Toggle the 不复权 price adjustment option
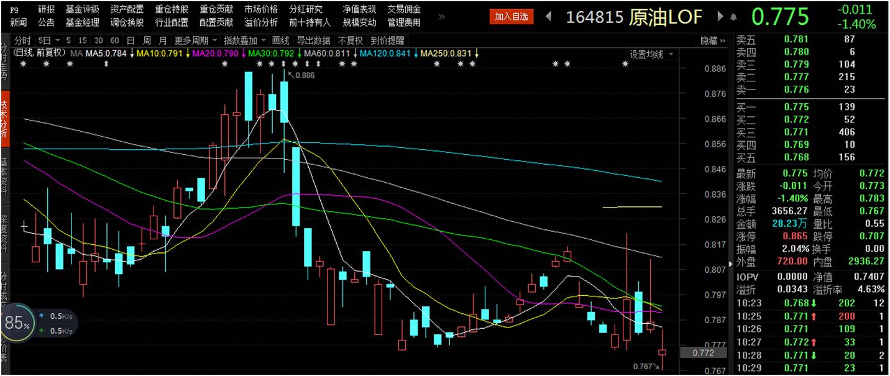The width and height of the screenshot is (890, 376). tap(351, 40)
